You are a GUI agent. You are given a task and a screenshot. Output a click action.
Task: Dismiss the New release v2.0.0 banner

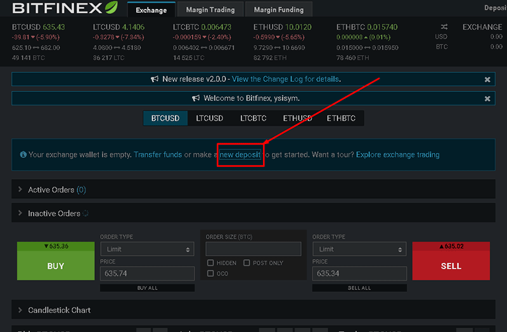coord(487,79)
